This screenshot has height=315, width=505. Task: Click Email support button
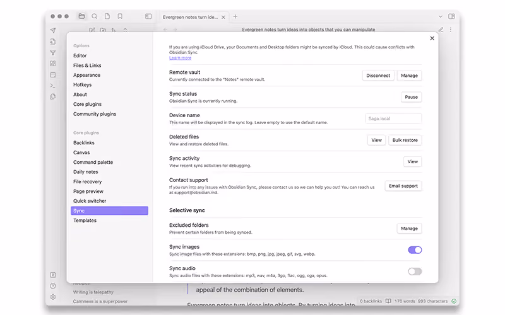coord(403,186)
